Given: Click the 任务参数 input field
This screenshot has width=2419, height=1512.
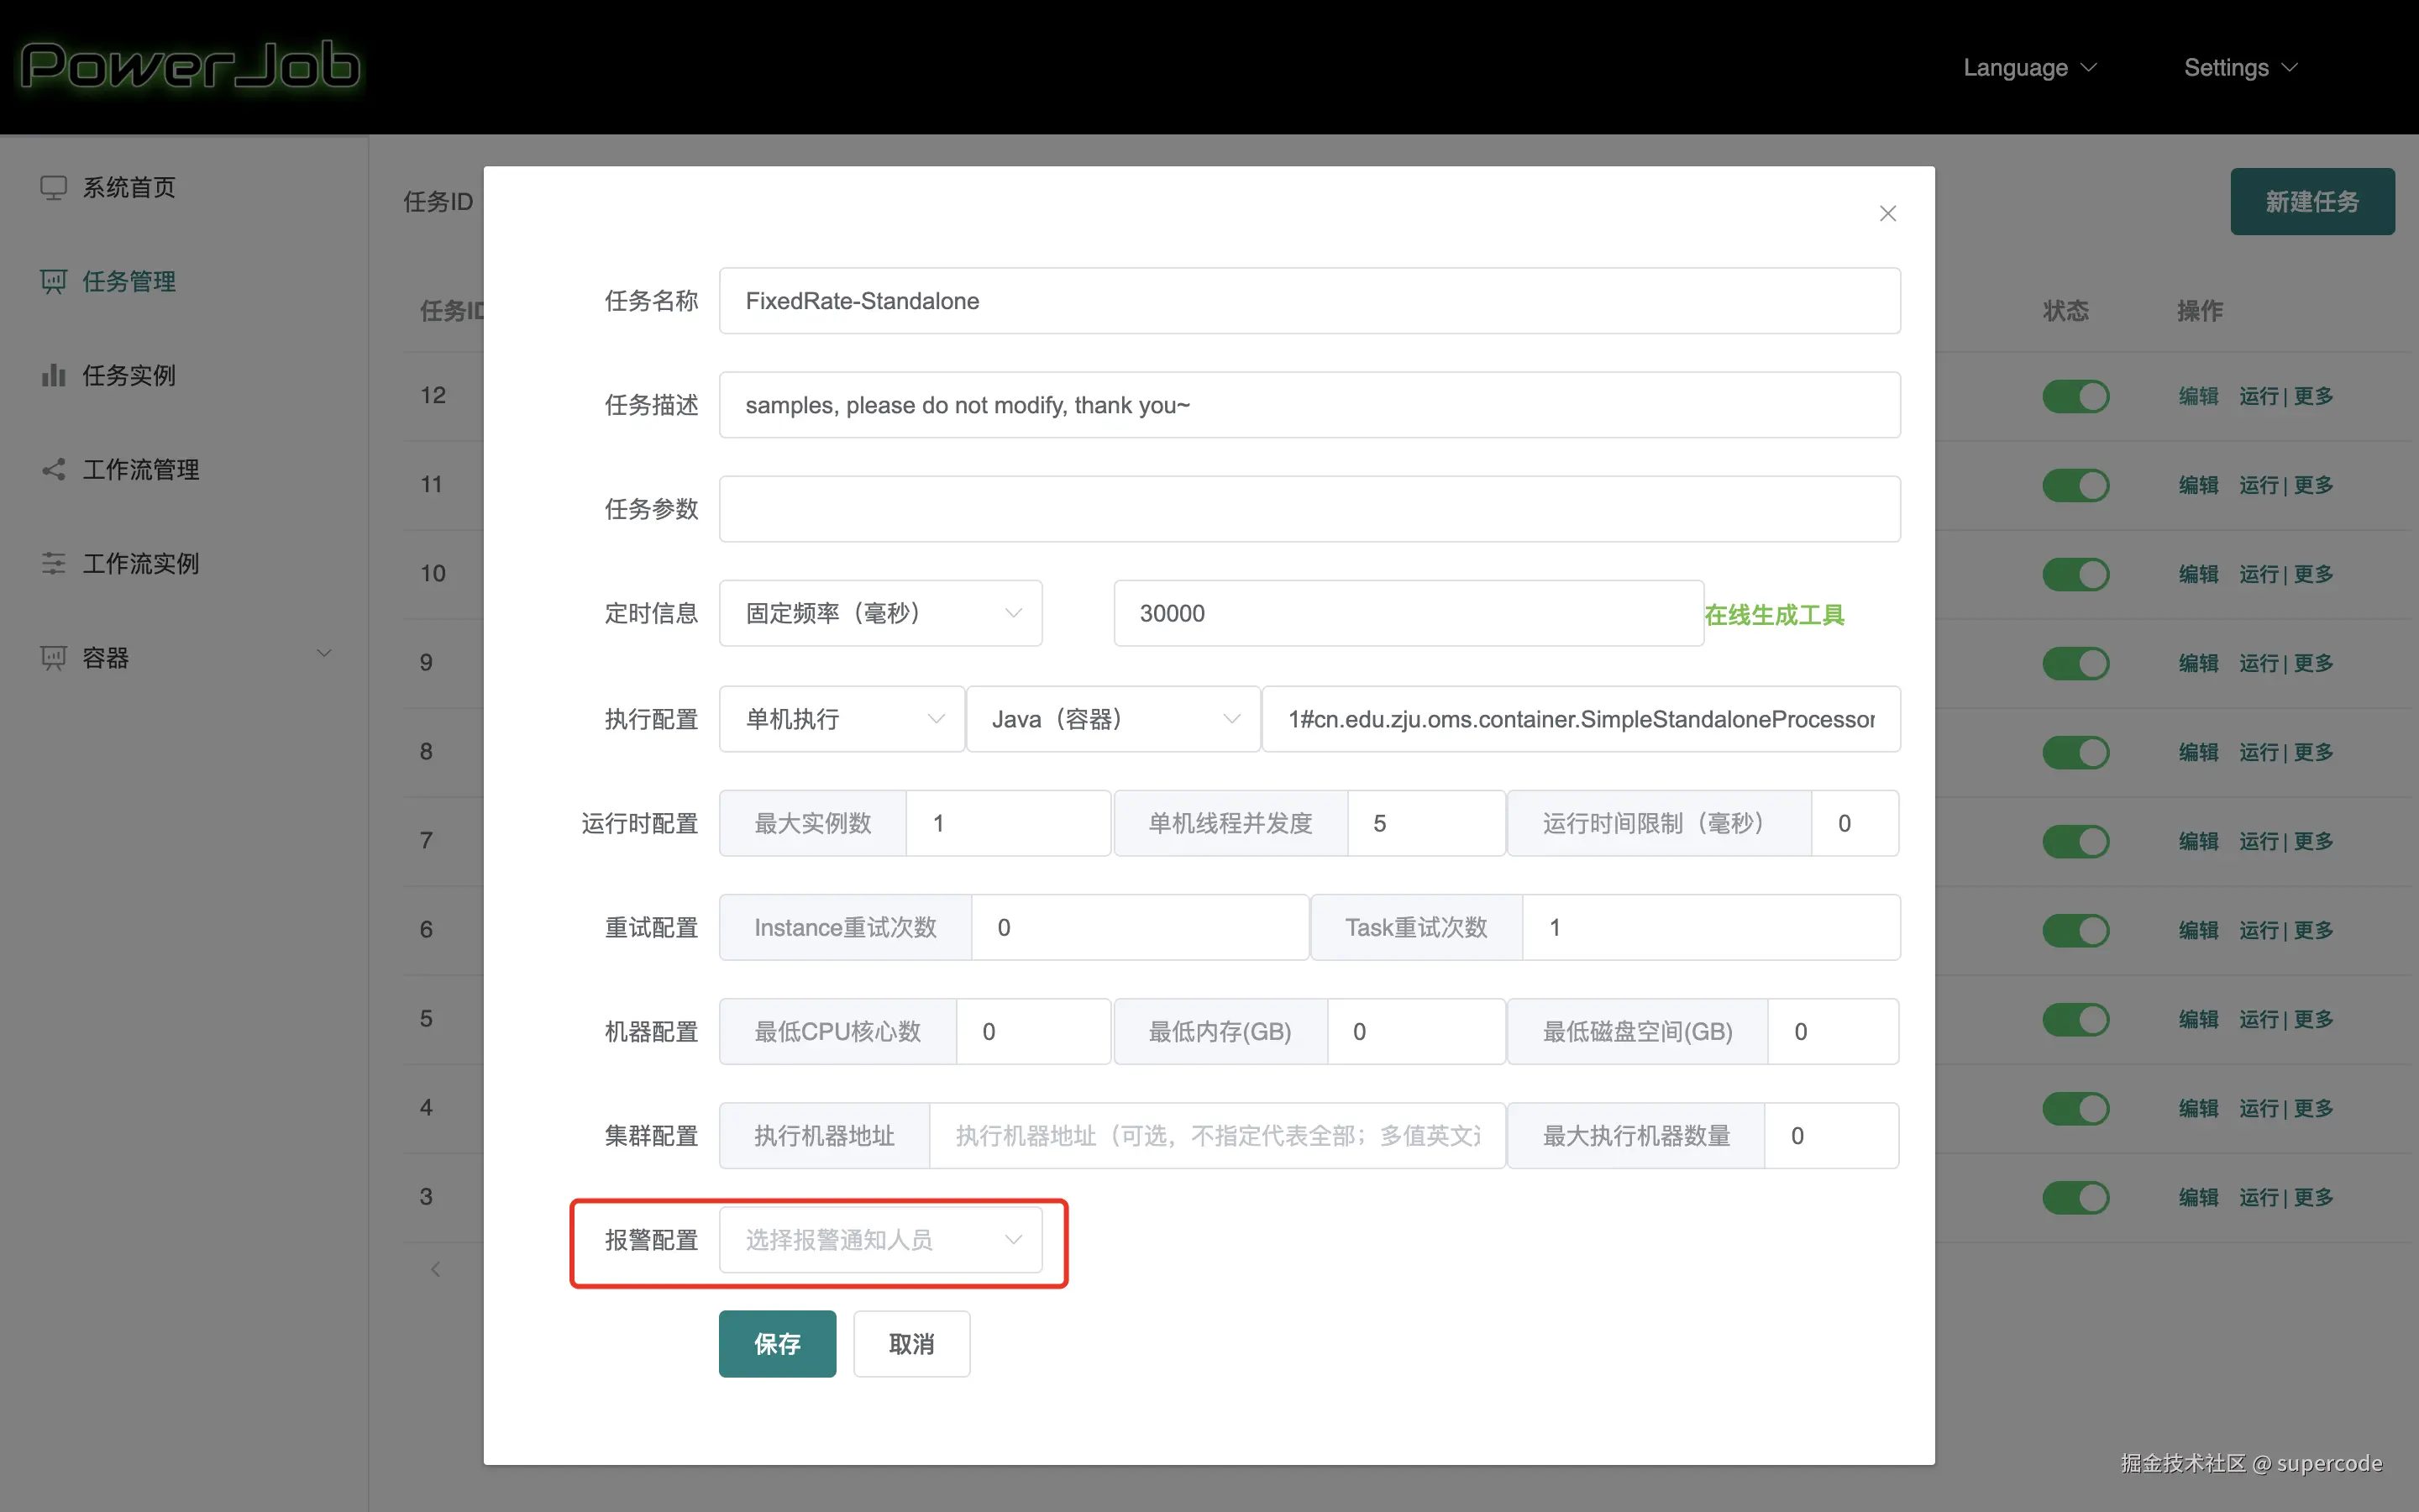Looking at the screenshot, I should (1309, 509).
